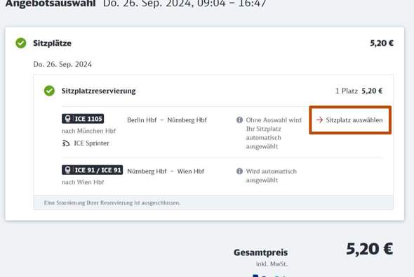This screenshot has width=414, height=277.
Task: Click the 'ICE Sprinter' label
Action: point(91,143)
